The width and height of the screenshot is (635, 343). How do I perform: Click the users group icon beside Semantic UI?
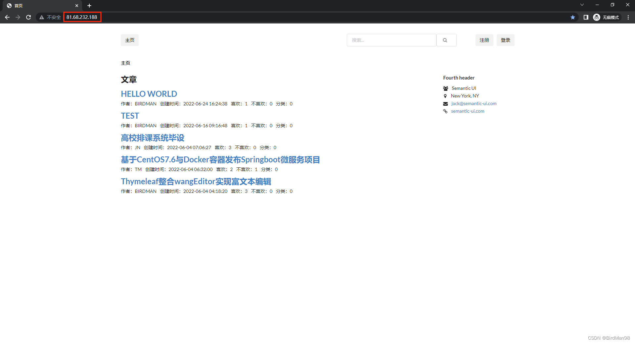tap(446, 88)
